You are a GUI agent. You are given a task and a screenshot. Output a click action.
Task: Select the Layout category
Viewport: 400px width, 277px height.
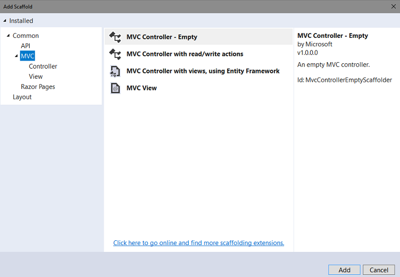22,97
